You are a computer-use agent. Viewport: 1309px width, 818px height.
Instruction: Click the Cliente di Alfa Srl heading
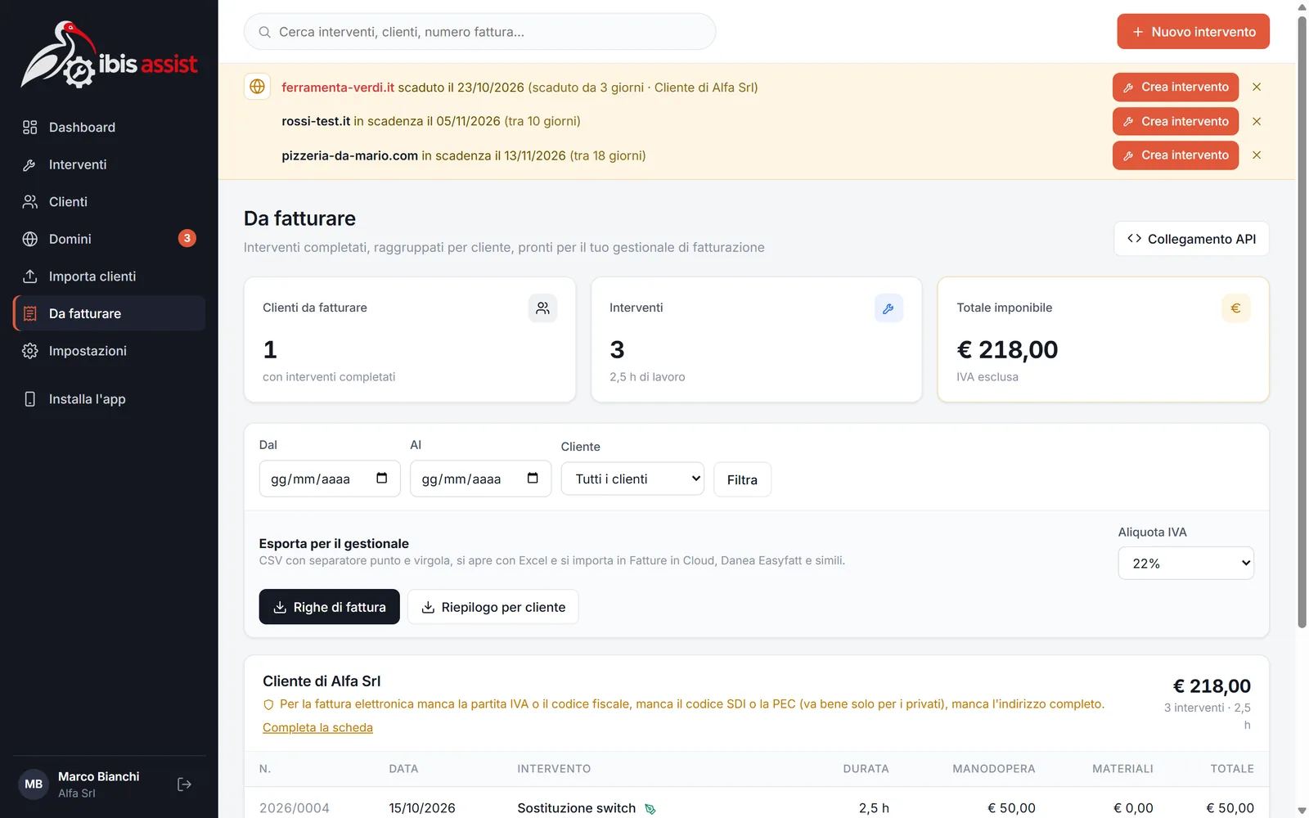[322, 681]
